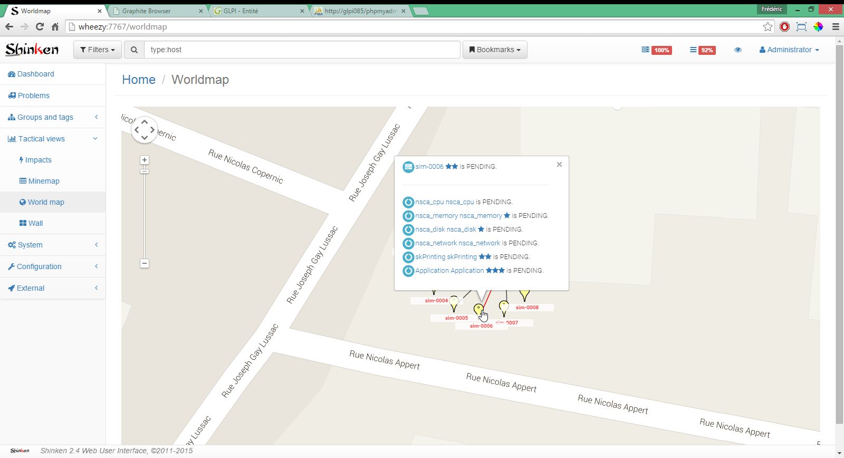Open the sim-0006 host link in popup

coord(429,167)
